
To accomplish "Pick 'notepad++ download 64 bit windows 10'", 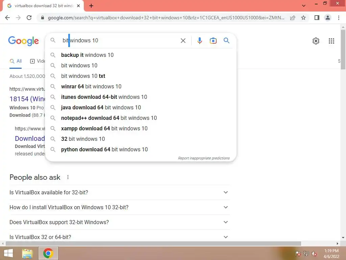I will pos(141,118).
